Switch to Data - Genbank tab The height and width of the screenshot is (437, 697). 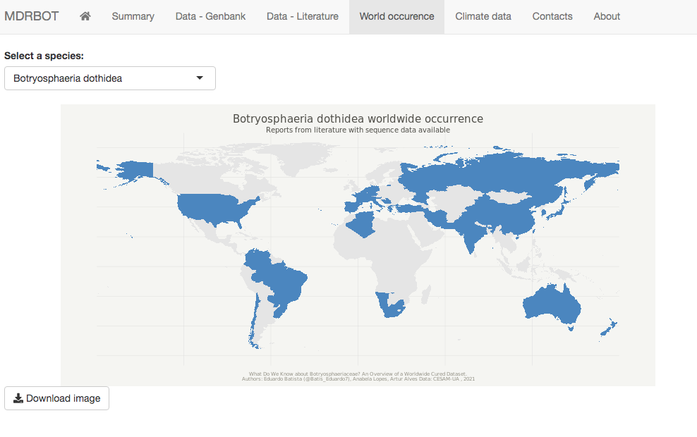(210, 16)
